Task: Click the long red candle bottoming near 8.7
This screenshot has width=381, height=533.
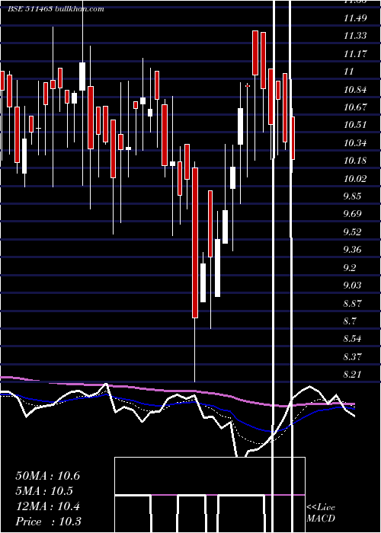Action: [195, 243]
